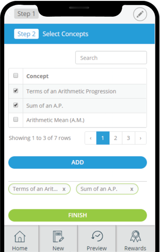Check the Arithmetic Mean (A.M.) checkbox

pyautogui.click(x=15, y=120)
